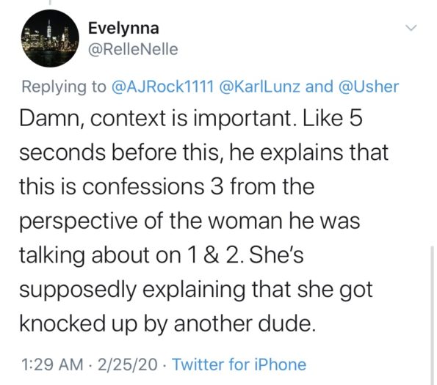Open the @KarlLunz mention
Viewport: 437px width, 385px height.
[260, 87]
